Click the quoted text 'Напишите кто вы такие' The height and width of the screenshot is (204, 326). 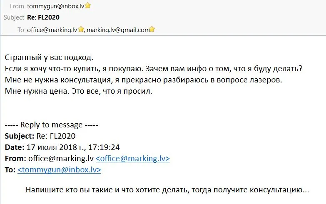pos(167,190)
